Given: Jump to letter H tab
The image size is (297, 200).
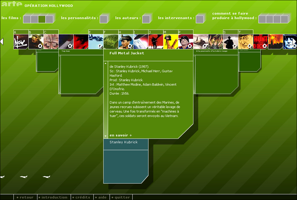Looking at the screenshot, I should pyautogui.click(x=126, y=32).
